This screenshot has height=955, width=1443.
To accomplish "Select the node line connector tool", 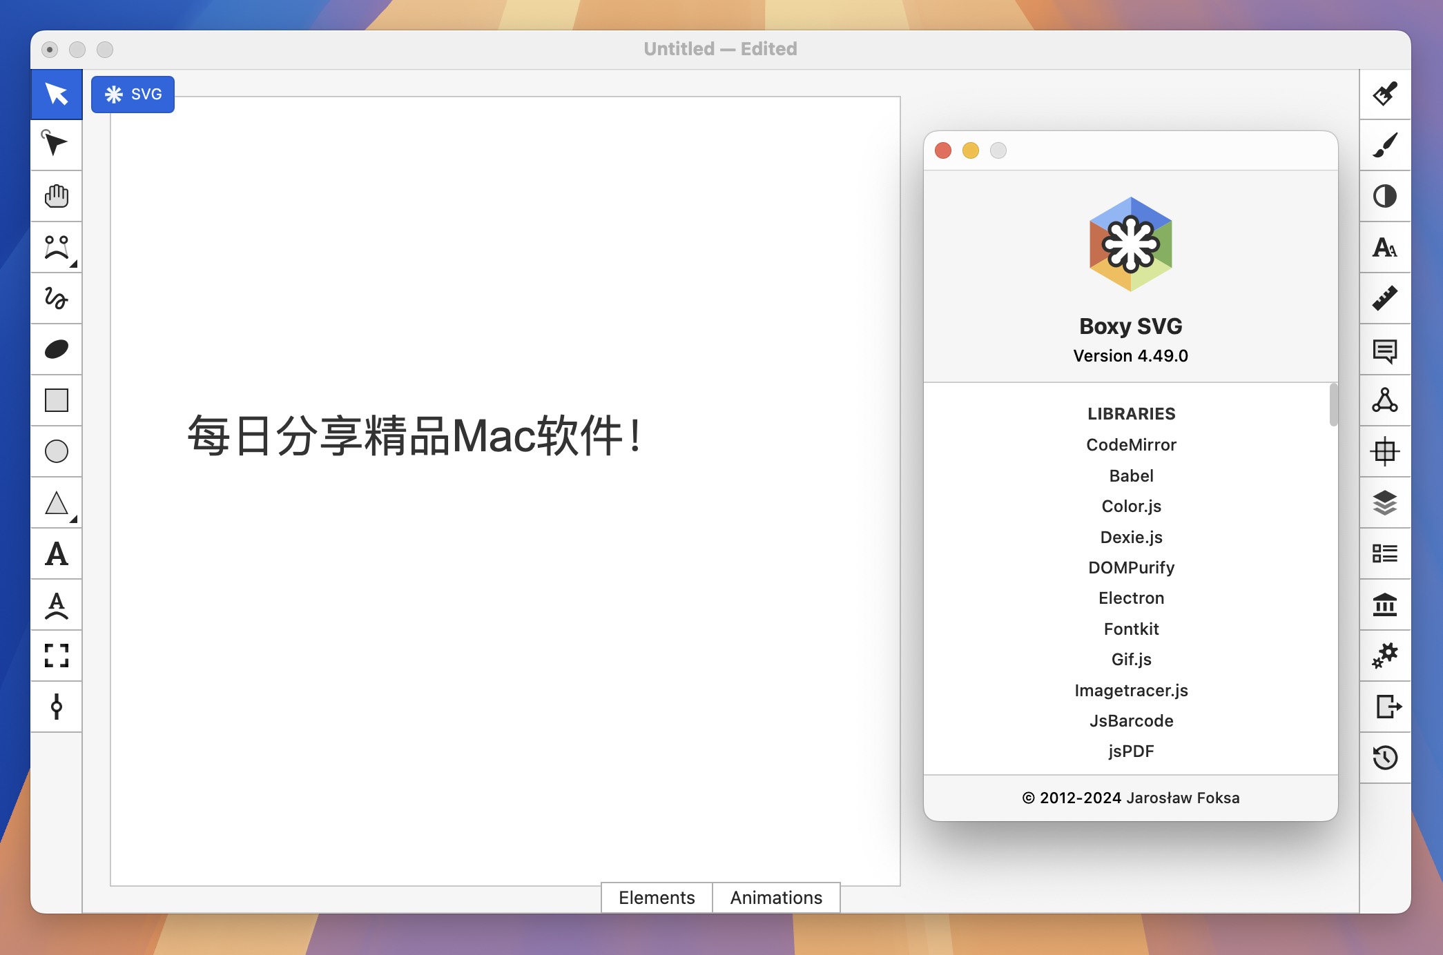I will [x=57, y=707].
